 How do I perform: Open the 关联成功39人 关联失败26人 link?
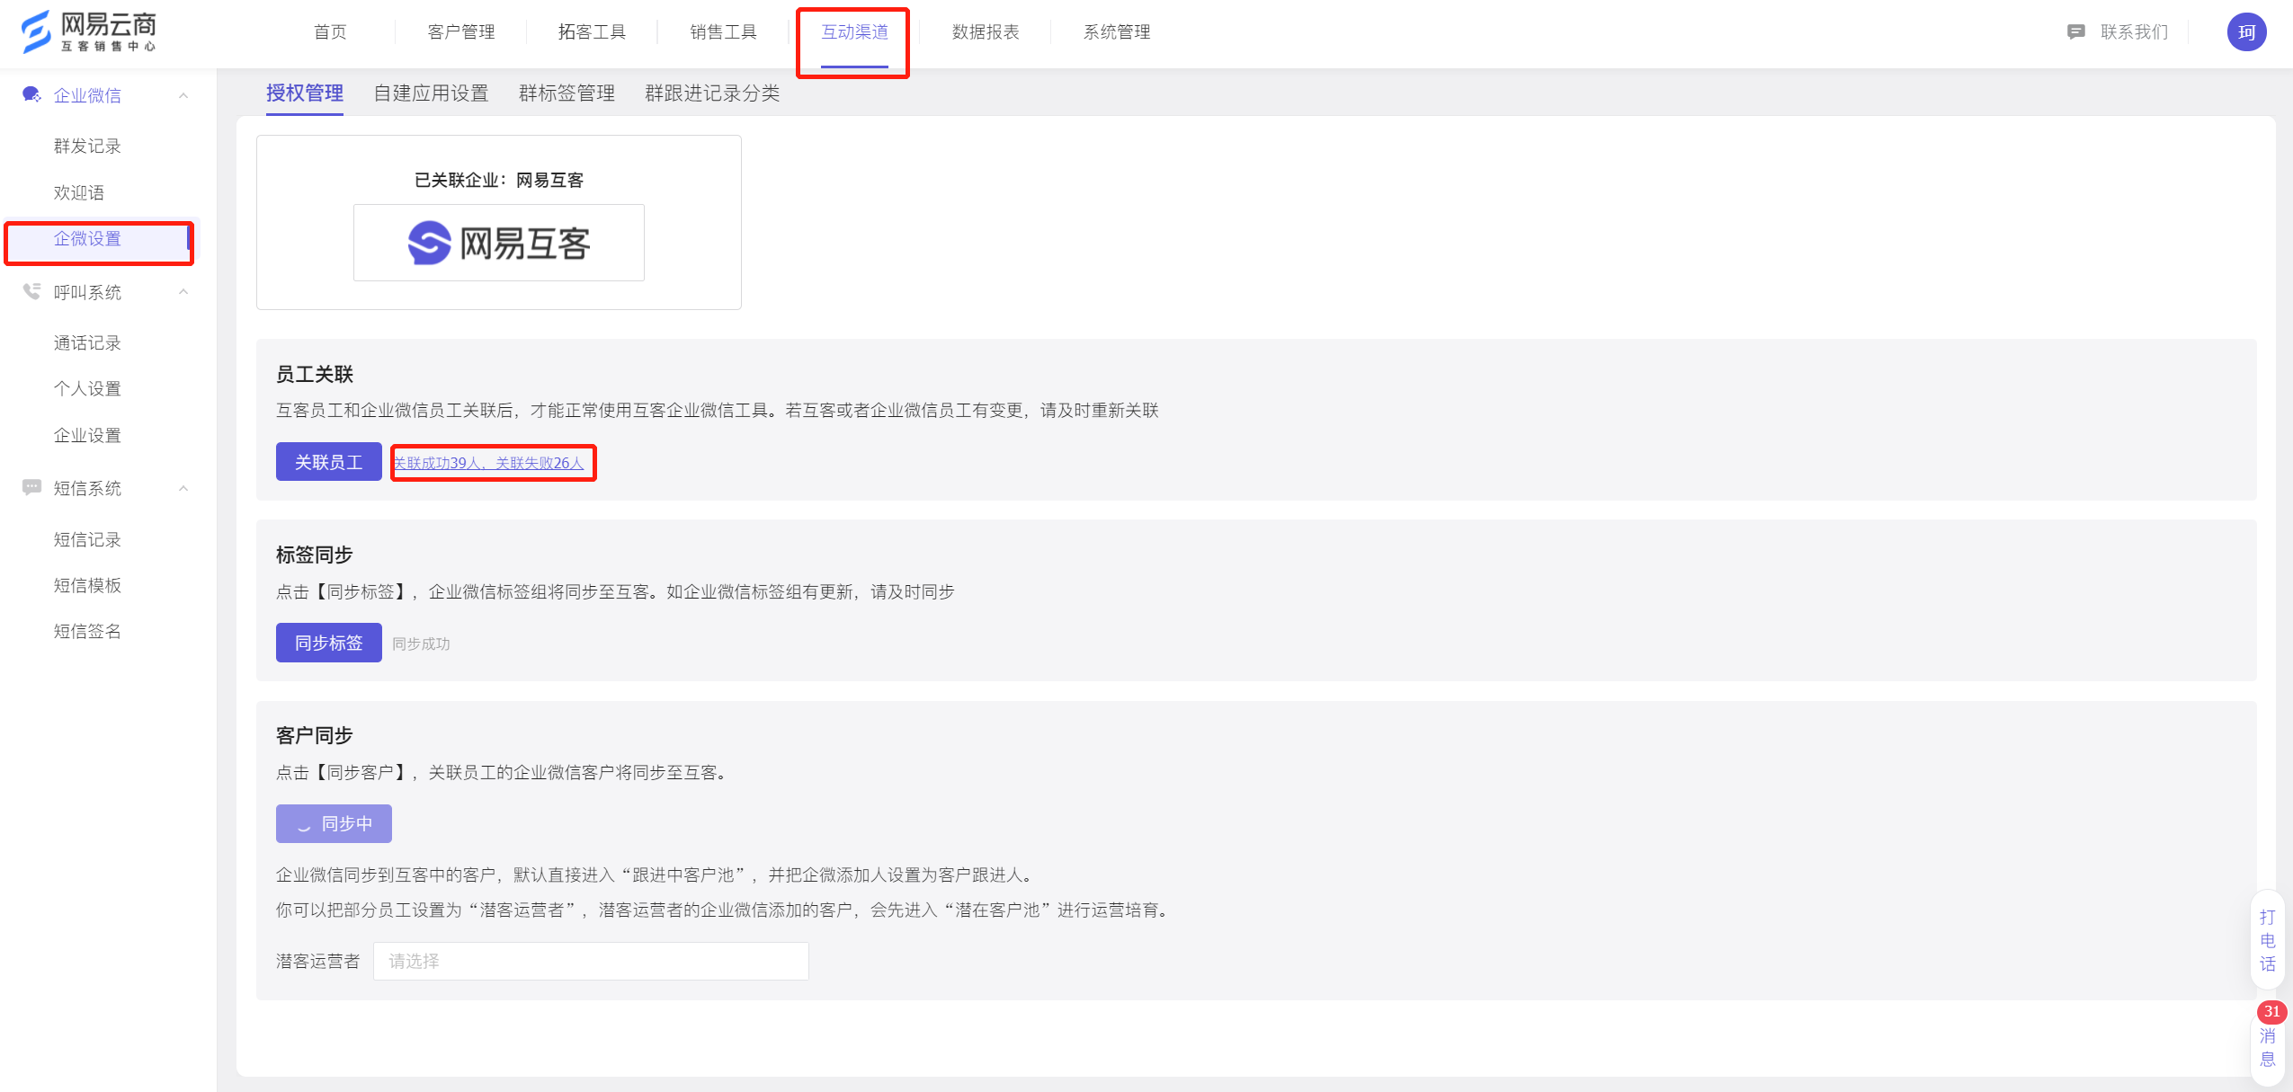[489, 463]
